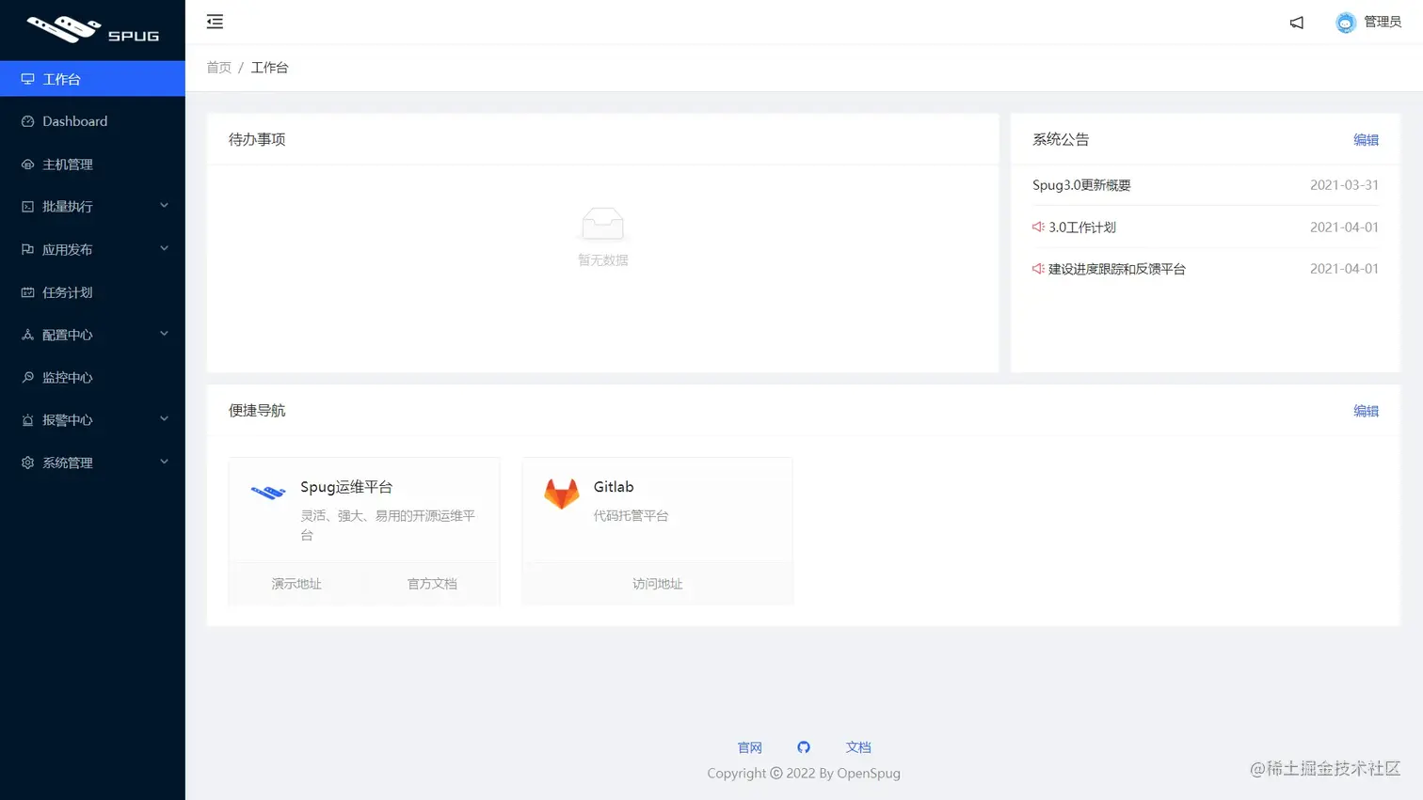Click the sound icon beside 3.0工作计划

tap(1038, 227)
